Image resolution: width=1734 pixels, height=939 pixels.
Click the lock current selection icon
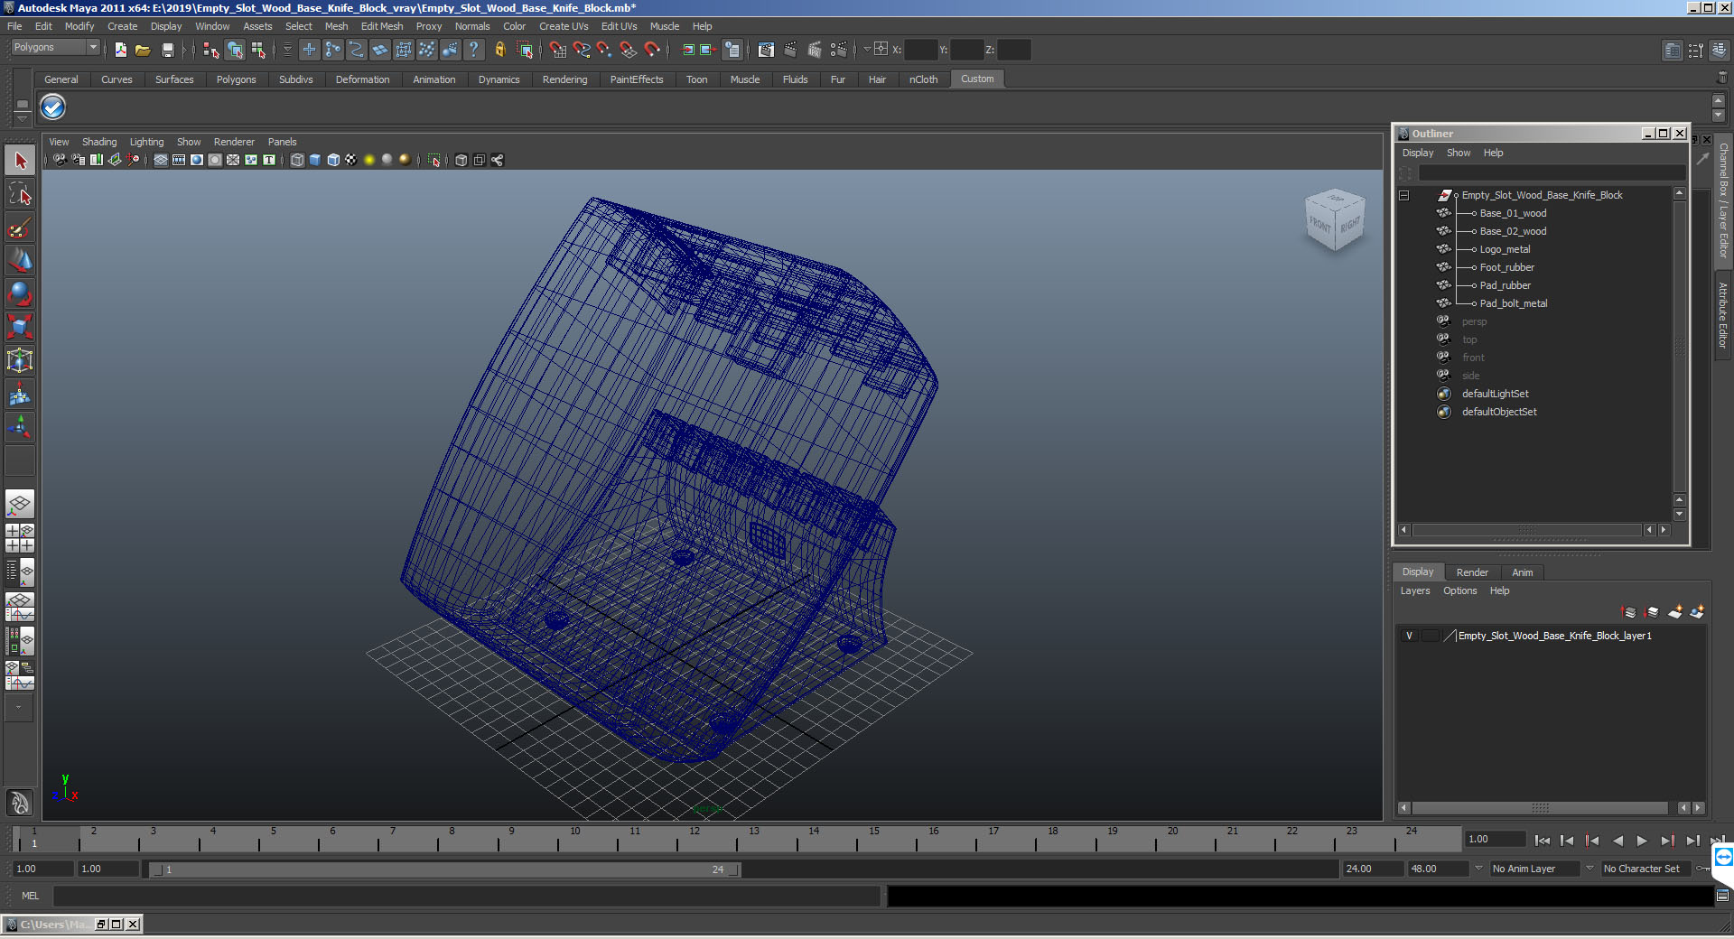pos(499,50)
